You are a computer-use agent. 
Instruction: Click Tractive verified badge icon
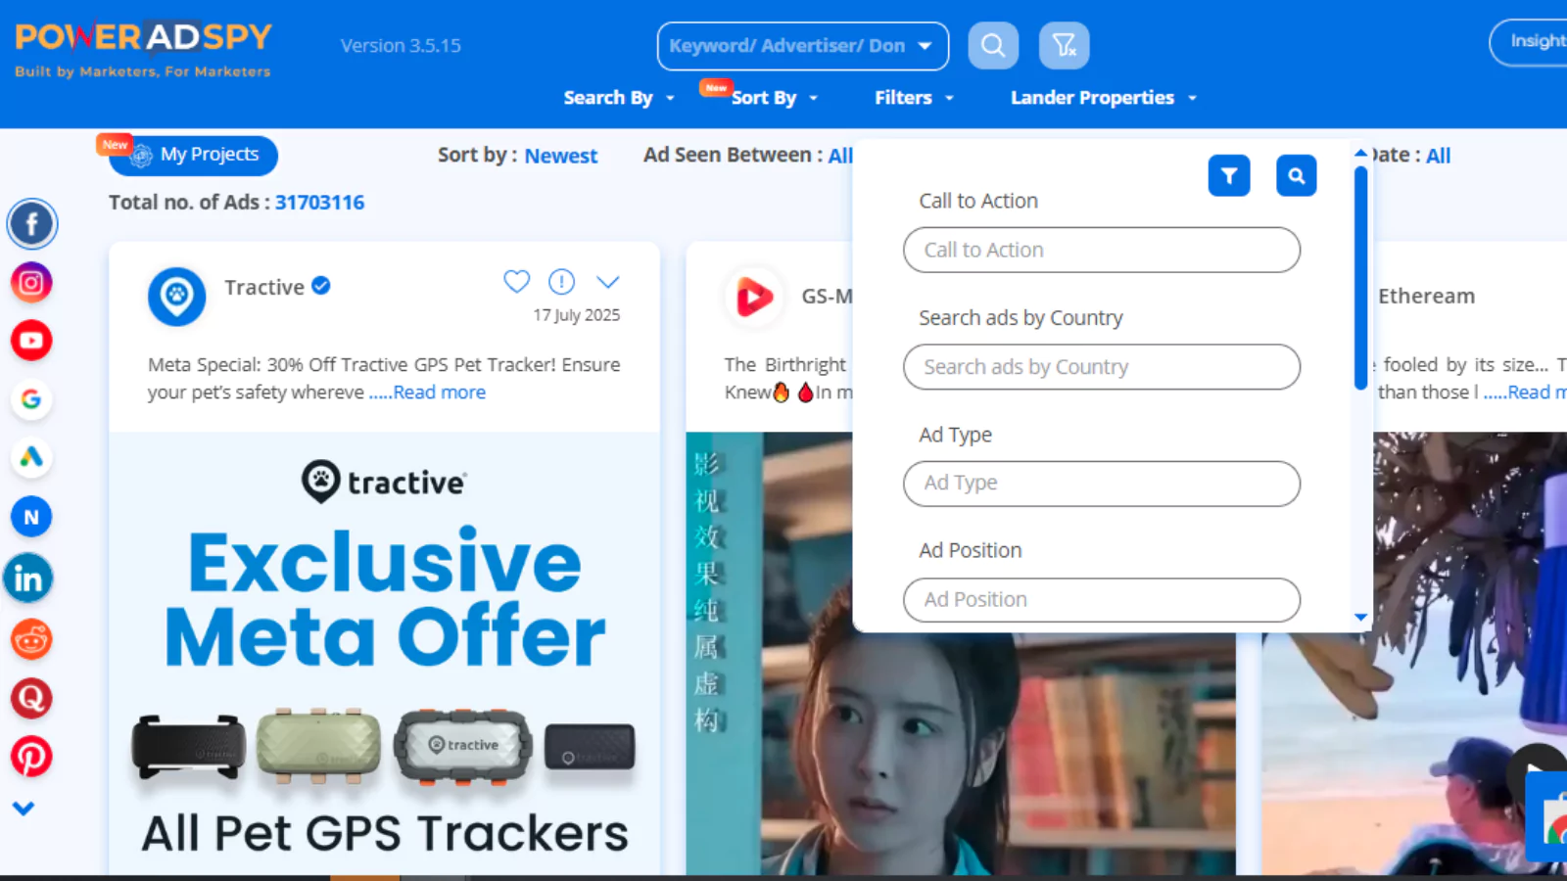pyautogui.click(x=321, y=286)
